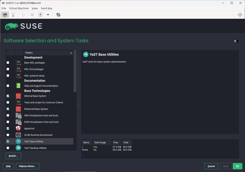Enable WSL GUI packages checkbox
Screen dimensions: 245x172
8,69
